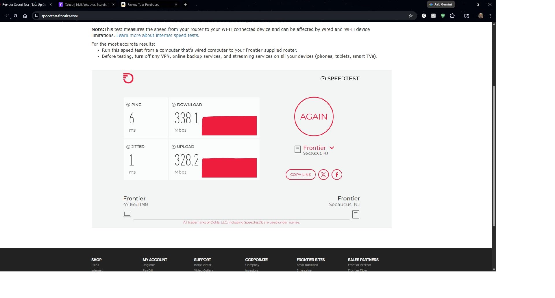The image size is (555, 298).
Task: Open the Chrome profile avatar
Action: (481, 16)
